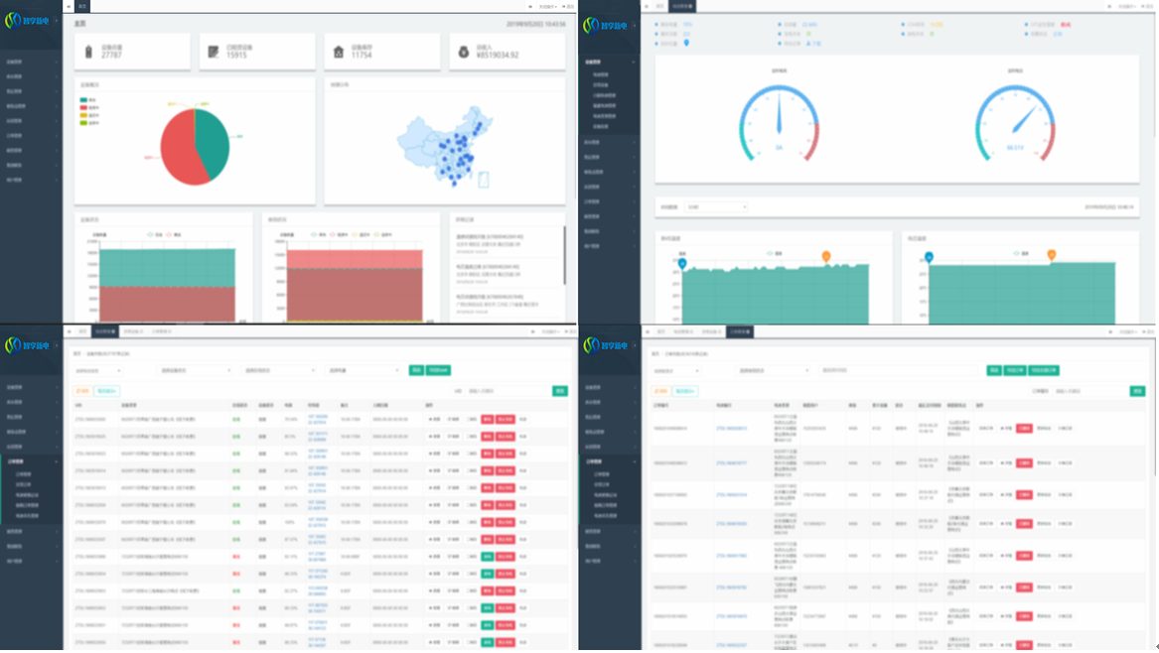Click the warehouse icon on the 11754 card
Screen dimensions: 1159x653
tap(338, 52)
